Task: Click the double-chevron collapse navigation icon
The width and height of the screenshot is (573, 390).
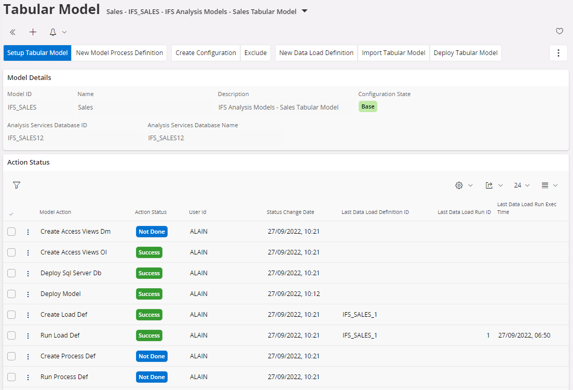Action: click(x=12, y=32)
